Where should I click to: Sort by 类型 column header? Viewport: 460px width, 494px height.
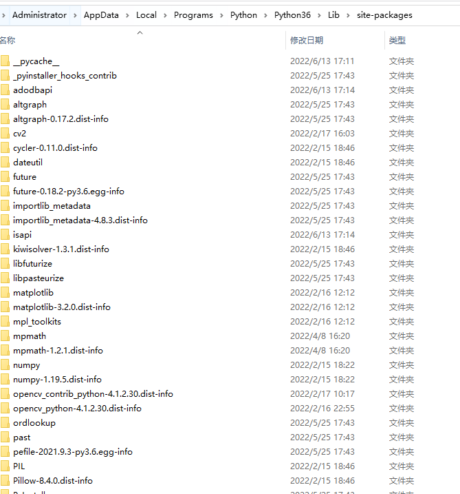tap(397, 41)
